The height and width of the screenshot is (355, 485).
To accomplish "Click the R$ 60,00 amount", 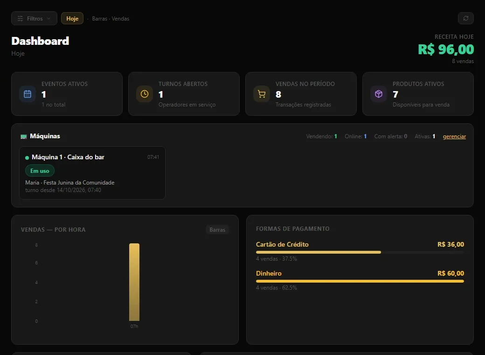I will click(x=450, y=273).
